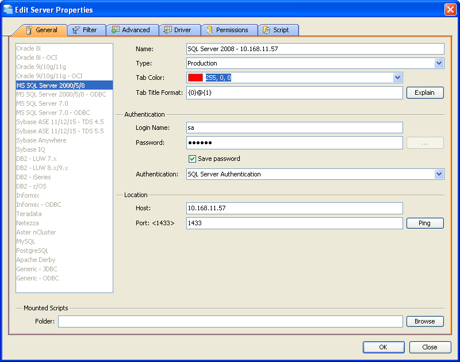Viewport: 460px width, 362px height.
Task: Select Oracle 8i - OCI entry
Action: tap(64, 57)
